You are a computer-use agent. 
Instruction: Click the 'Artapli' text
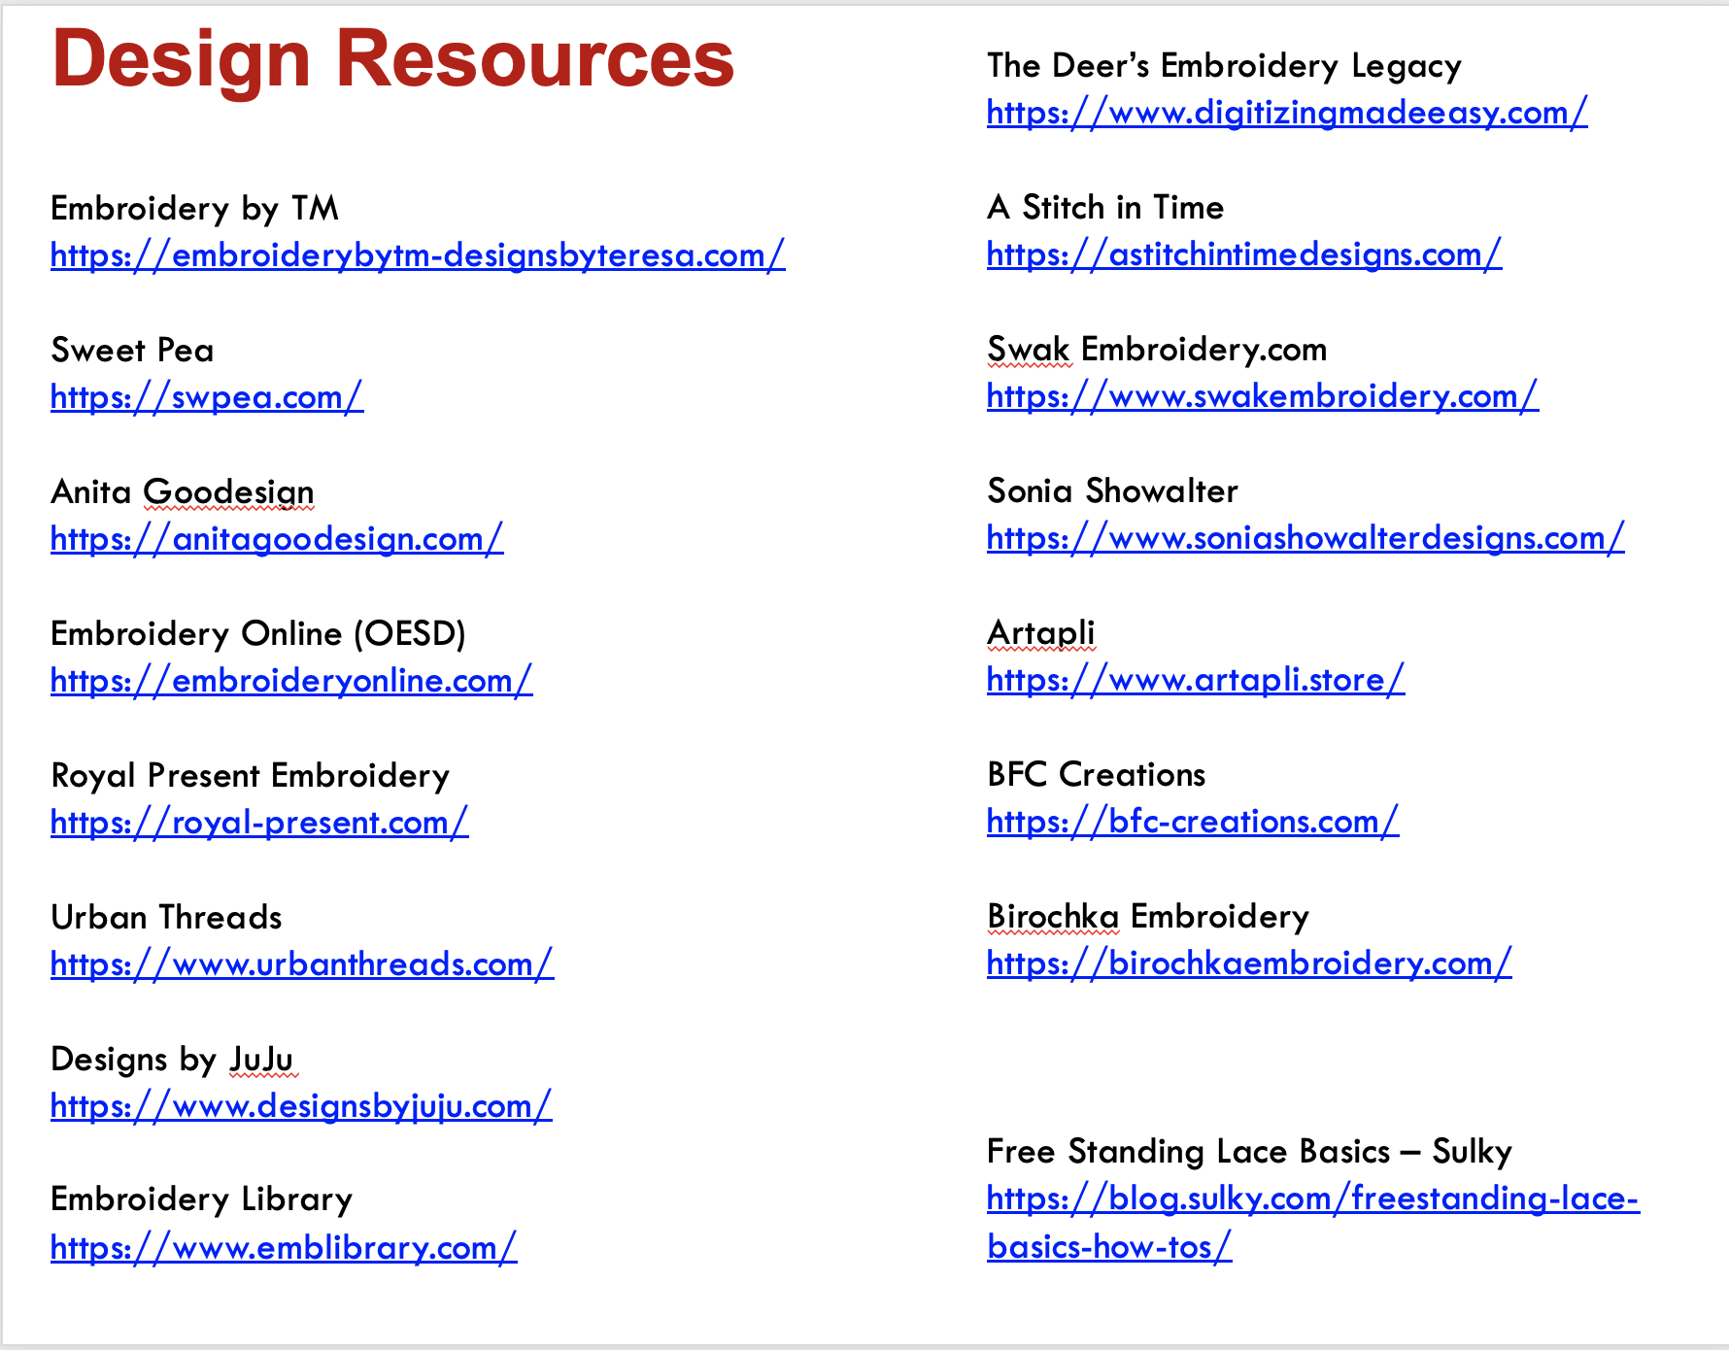[1041, 633]
